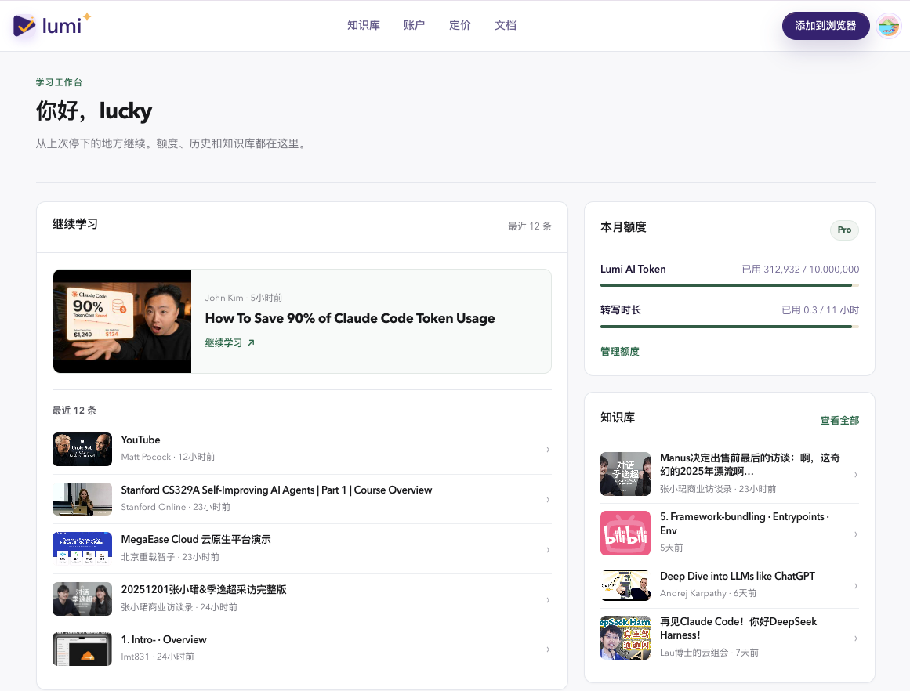
Task: Expand the MegaEase Cloud row chevron
Action: point(548,549)
